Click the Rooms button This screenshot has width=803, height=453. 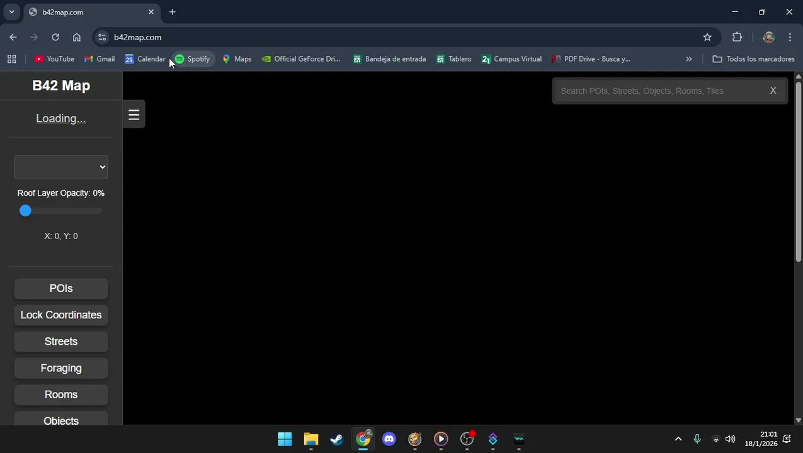pos(61,394)
